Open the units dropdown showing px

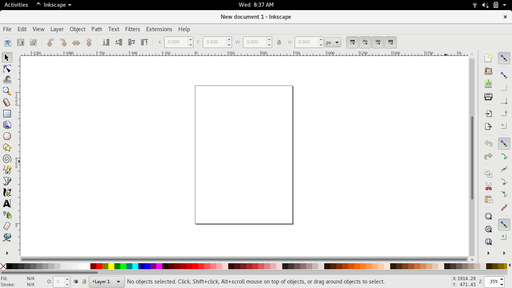point(332,42)
